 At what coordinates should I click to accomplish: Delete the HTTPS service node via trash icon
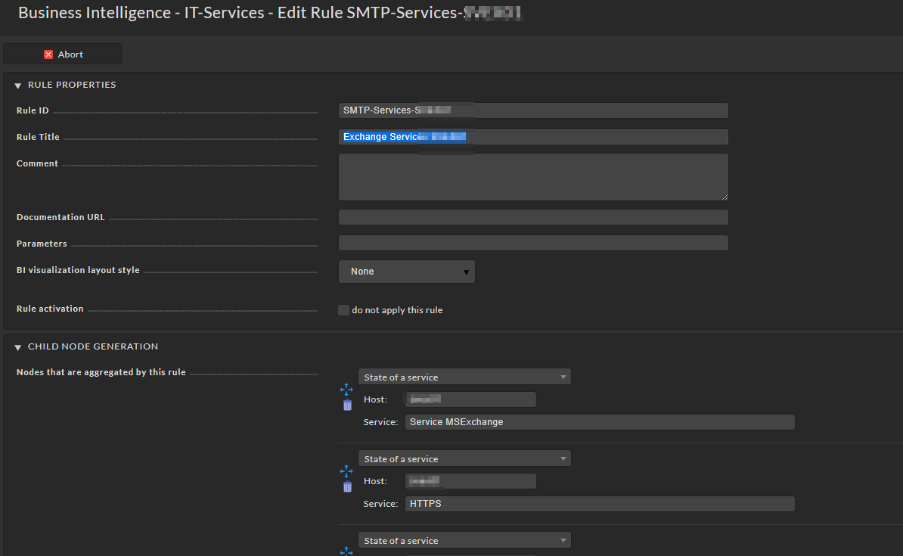347,486
